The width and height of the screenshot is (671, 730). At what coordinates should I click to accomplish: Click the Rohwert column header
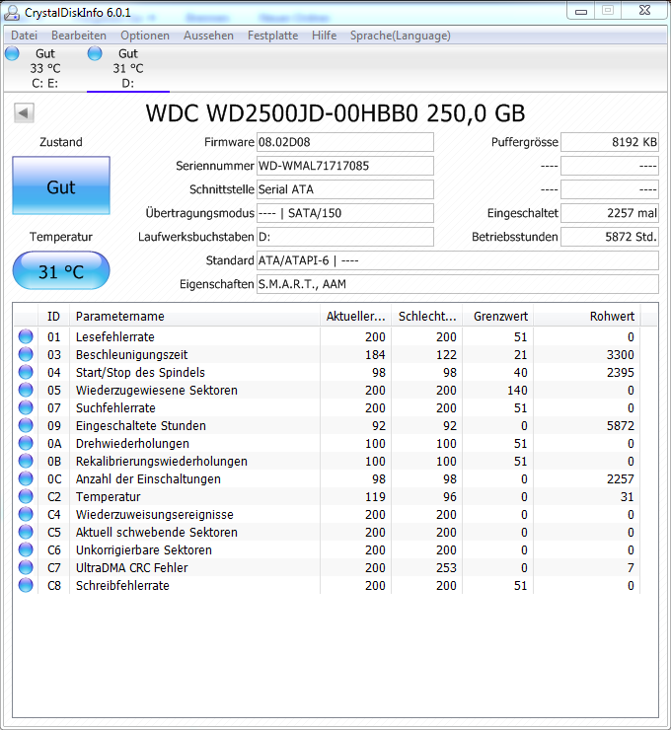tap(587, 316)
